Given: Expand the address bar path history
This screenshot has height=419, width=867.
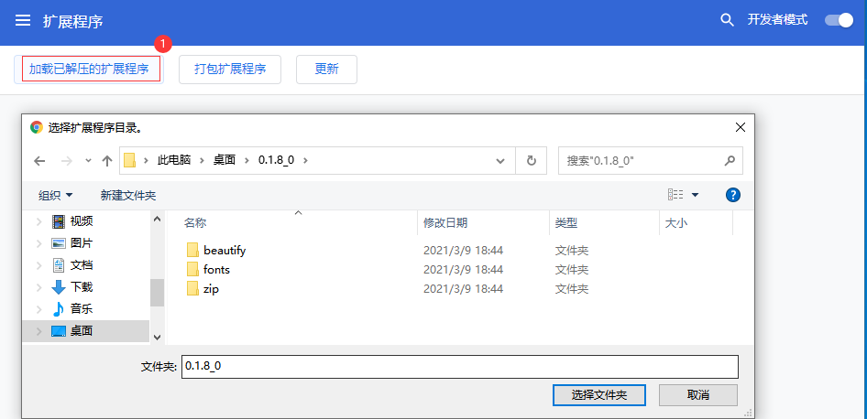Looking at the screenshot, I should 500,160.
